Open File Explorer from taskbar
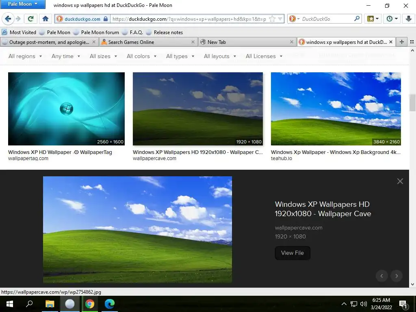 pos(50,304)
